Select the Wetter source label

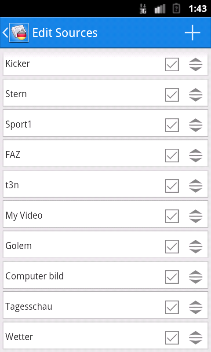pyautogui.click(x=19, y=337)
